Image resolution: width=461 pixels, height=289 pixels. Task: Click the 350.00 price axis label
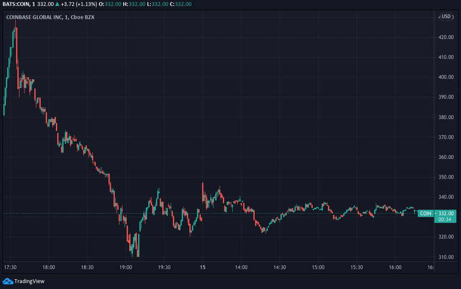(x=446, y=177)
